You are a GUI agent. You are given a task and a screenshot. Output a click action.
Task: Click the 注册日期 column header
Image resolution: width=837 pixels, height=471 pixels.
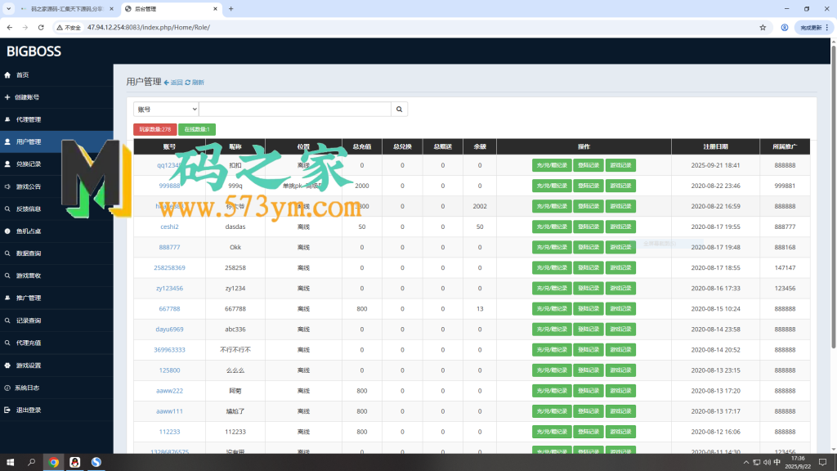point(715,147)
